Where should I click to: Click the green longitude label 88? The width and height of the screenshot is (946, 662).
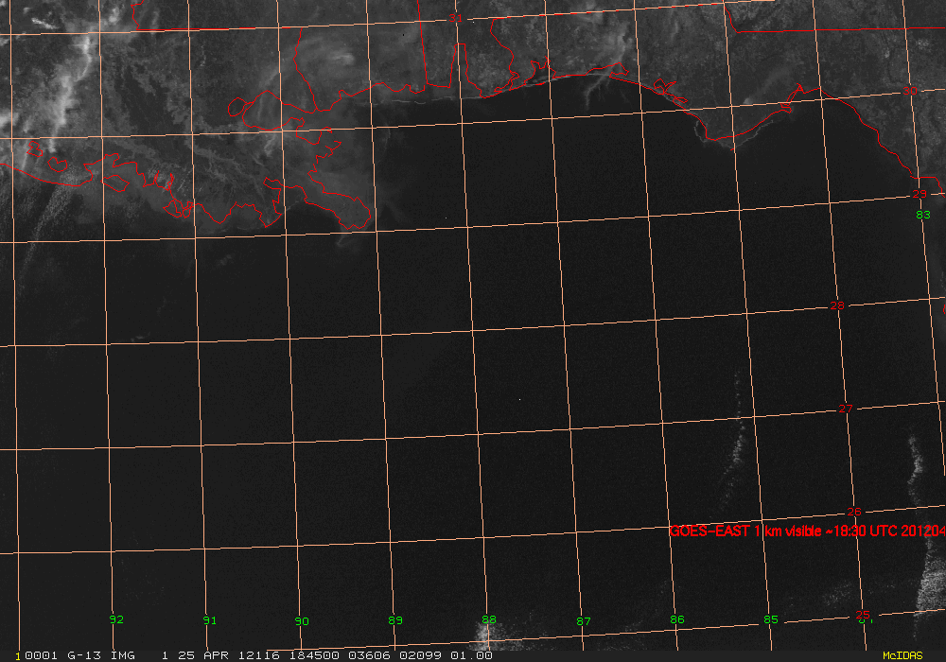[x=489, y=619]
